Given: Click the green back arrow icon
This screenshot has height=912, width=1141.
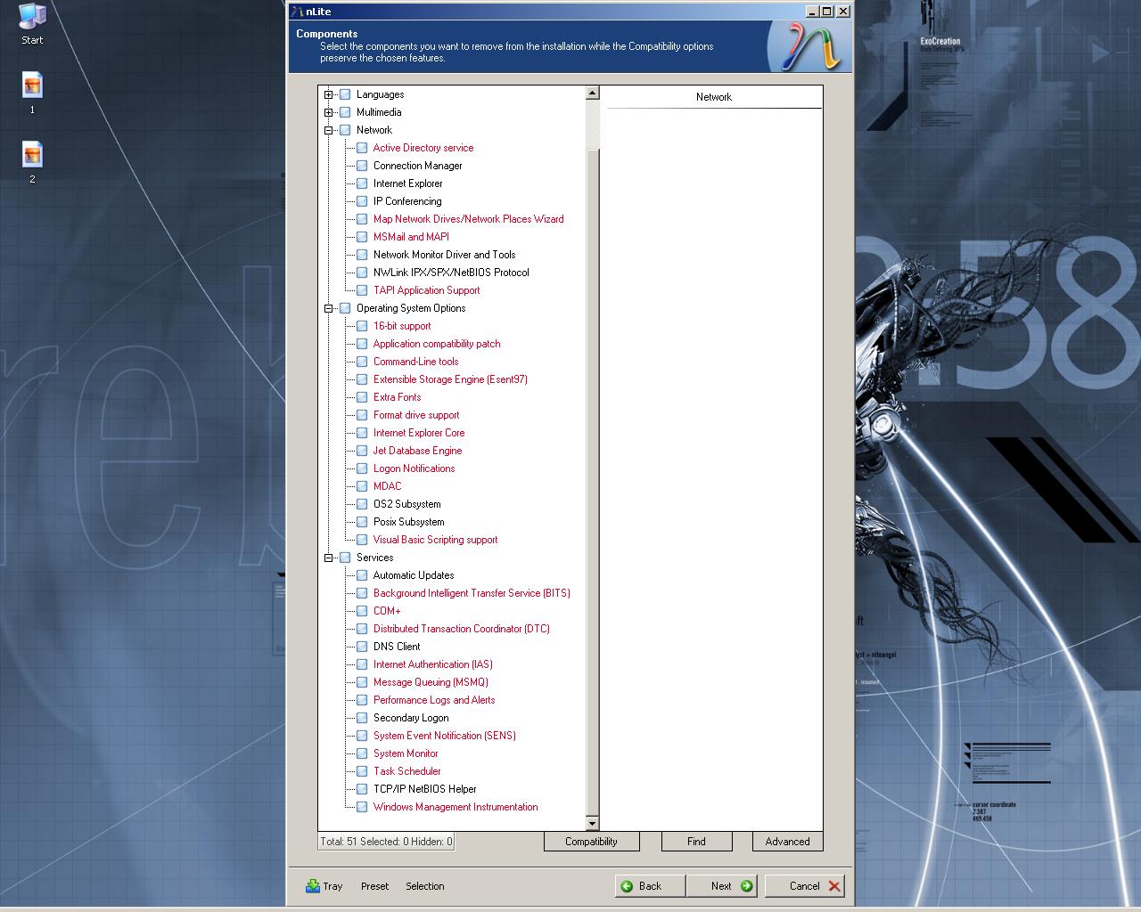Looking at the screenshot, I should coord(627,885).
